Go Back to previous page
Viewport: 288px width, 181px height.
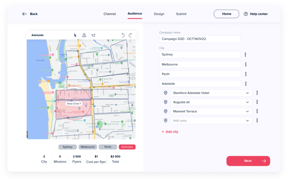[30, 14]
